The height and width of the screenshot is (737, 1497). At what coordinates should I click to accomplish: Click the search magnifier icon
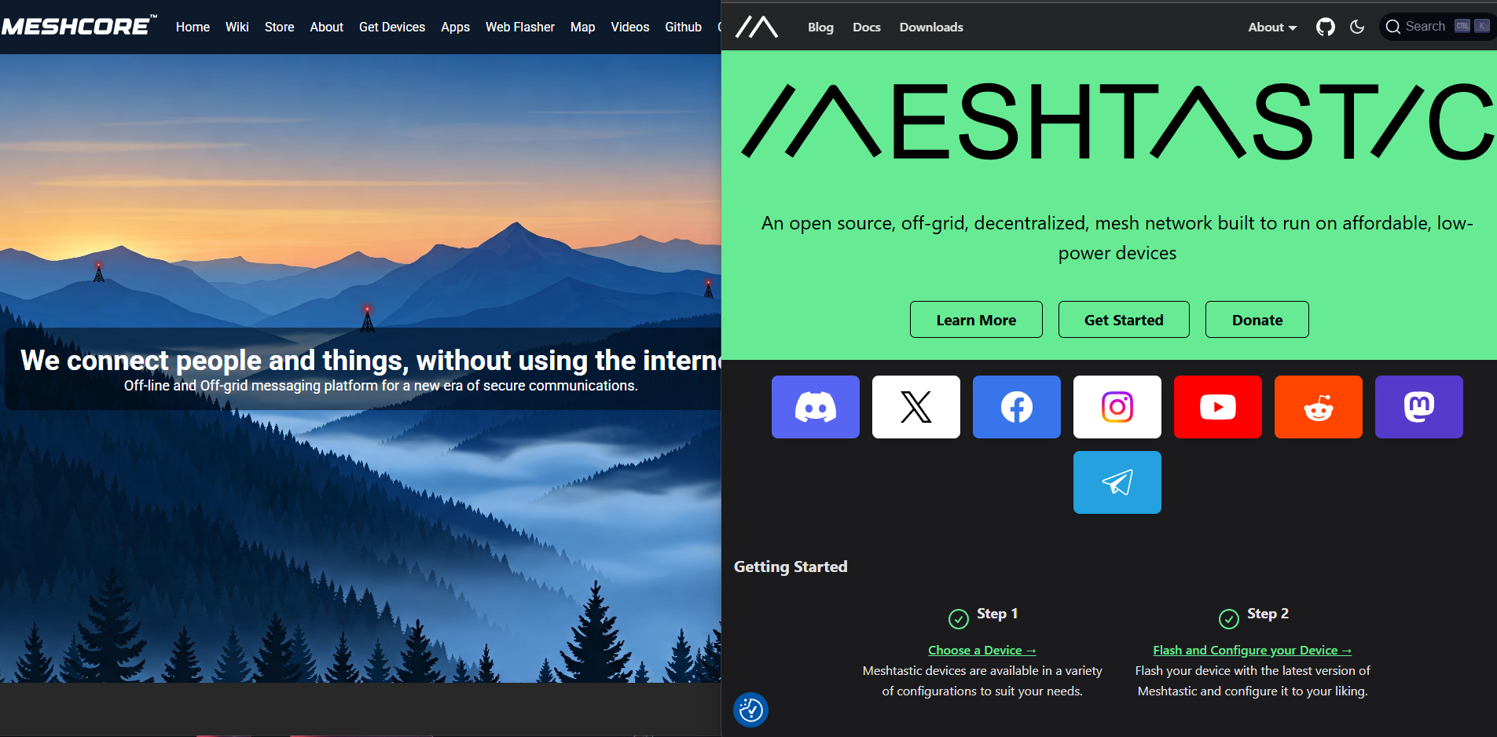pos(1393,27)
